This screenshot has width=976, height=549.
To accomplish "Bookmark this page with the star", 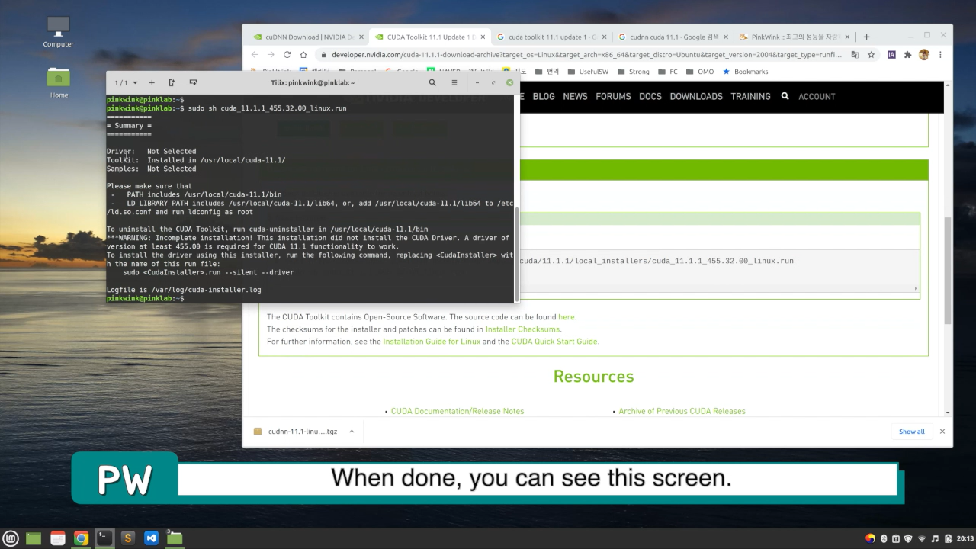I will (x=871, y=55).
